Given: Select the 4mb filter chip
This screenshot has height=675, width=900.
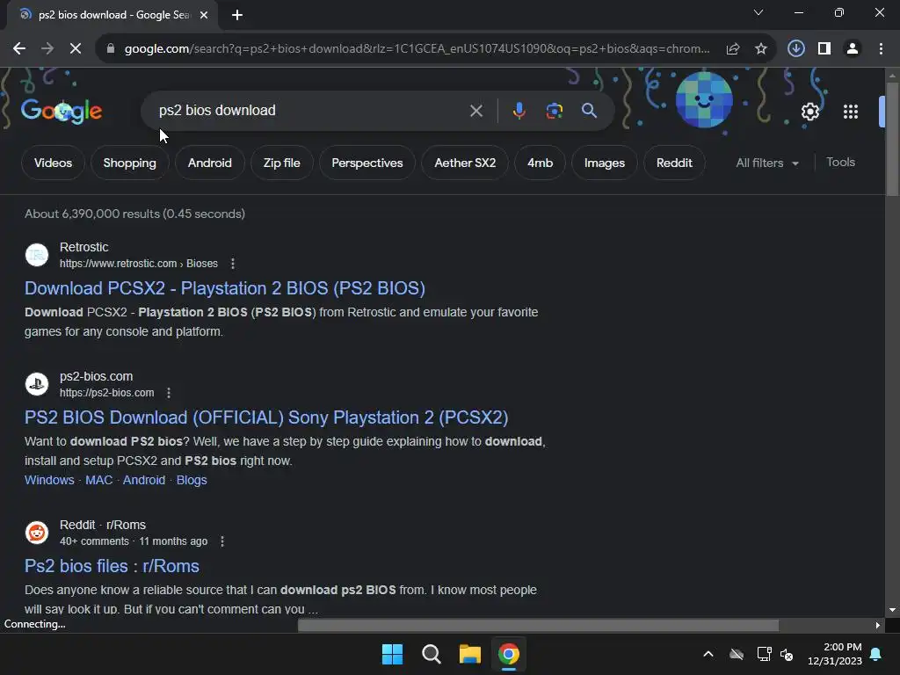Looking at the screenshot, I should [541, 163].
